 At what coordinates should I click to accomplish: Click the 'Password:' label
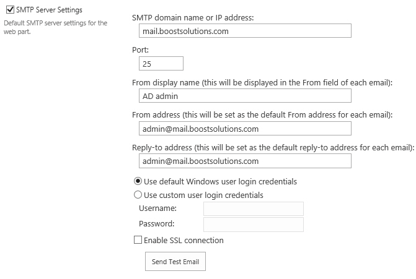coord(156,224)
